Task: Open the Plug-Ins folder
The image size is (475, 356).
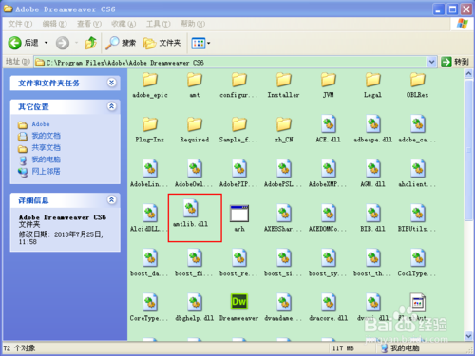Action: click(150, 130)
